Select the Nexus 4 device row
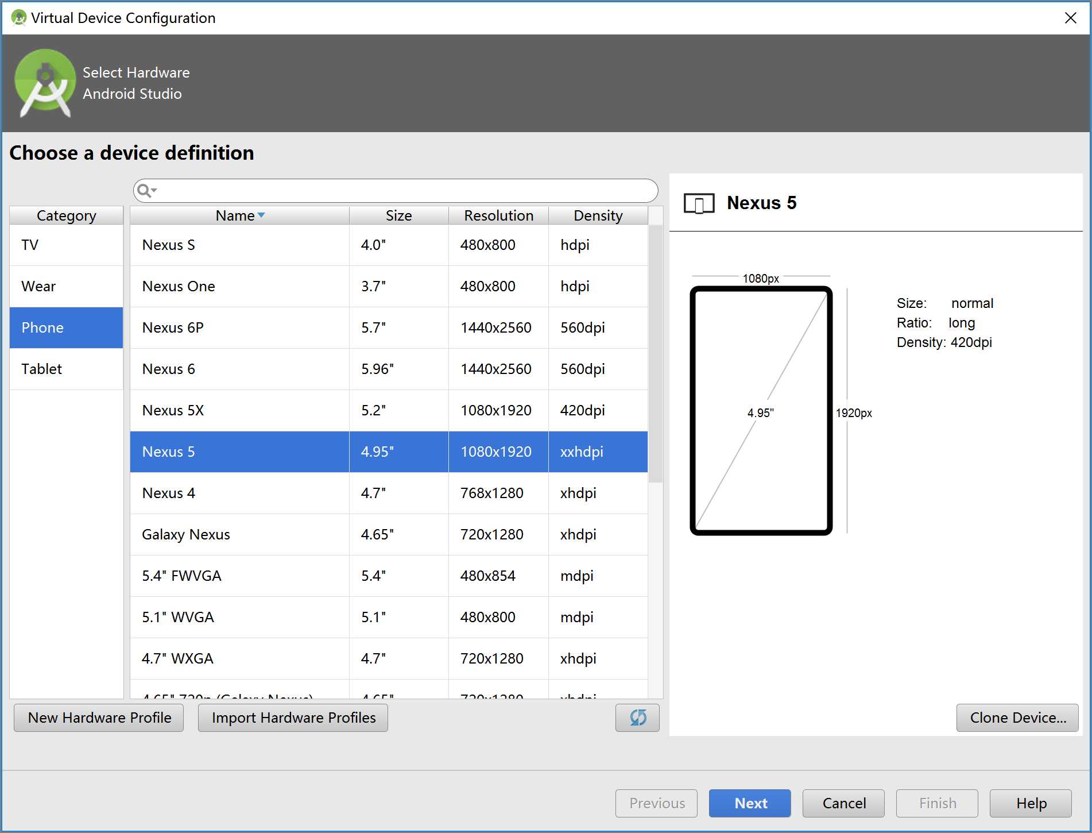1092x833 pixels. pos(389,493)
